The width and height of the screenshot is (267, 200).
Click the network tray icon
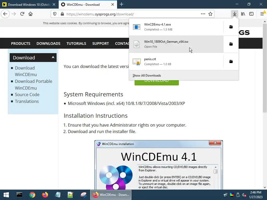[226, 195]
